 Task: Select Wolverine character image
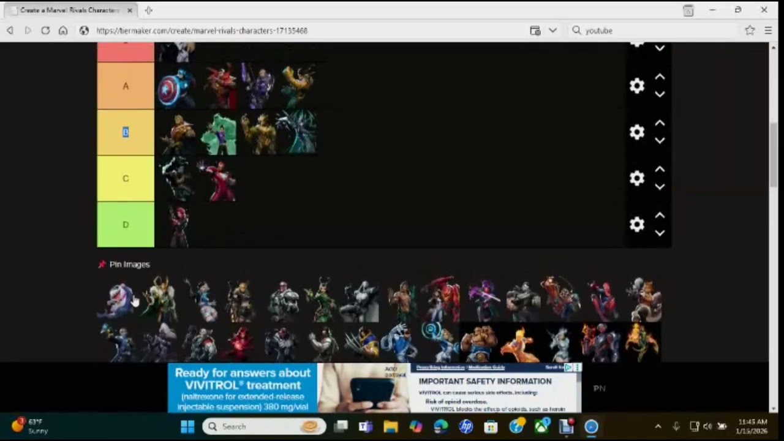[361, 343]
